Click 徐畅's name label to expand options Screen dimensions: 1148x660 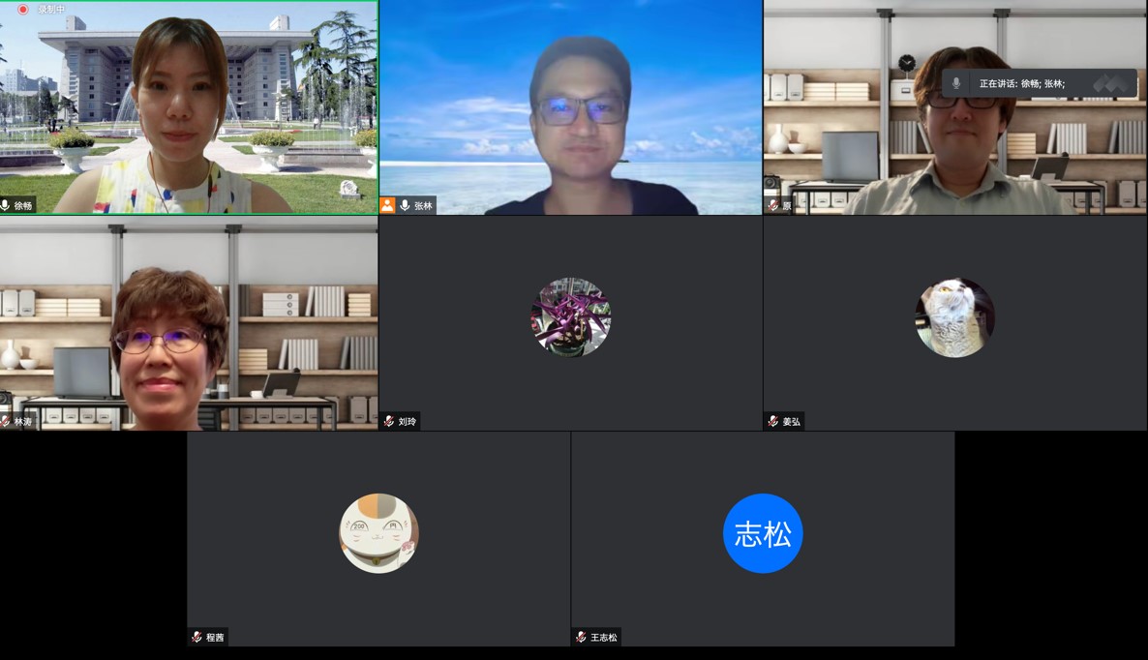[24, 204]
